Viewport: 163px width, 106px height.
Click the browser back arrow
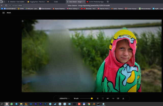click(x=2, y=5)
